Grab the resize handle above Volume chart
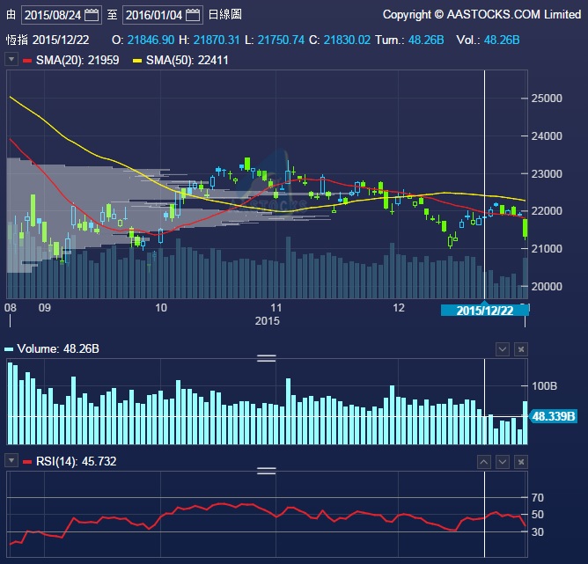 [x=266, y=358]
